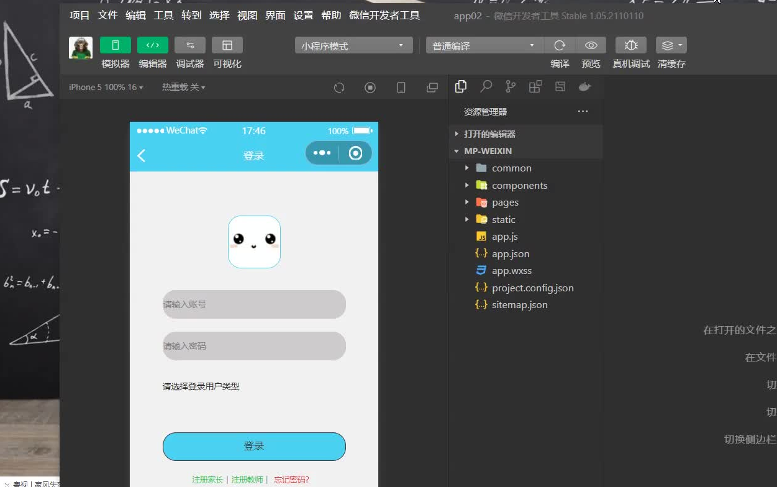Screen dimensions: 777x487
Task: Open the 工具 menu
Action: click(163, 16)
